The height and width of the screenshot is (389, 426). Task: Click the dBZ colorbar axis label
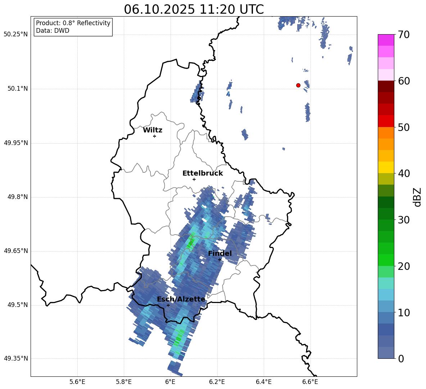tap(417, 197)
